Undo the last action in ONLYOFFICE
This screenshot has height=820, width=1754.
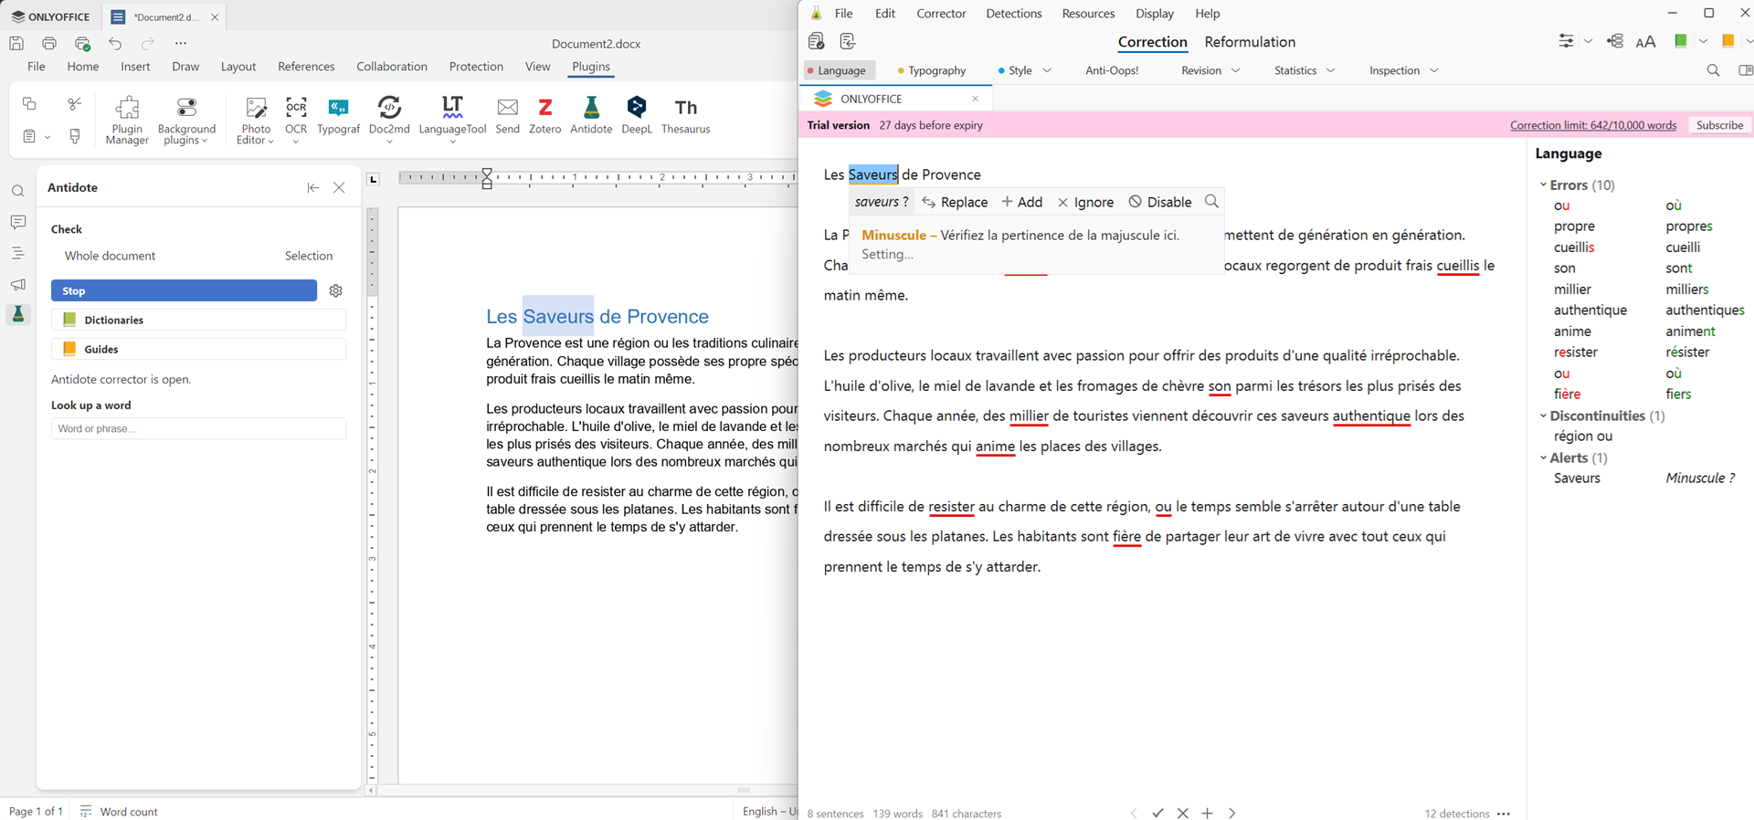click(x=115, y=43)
